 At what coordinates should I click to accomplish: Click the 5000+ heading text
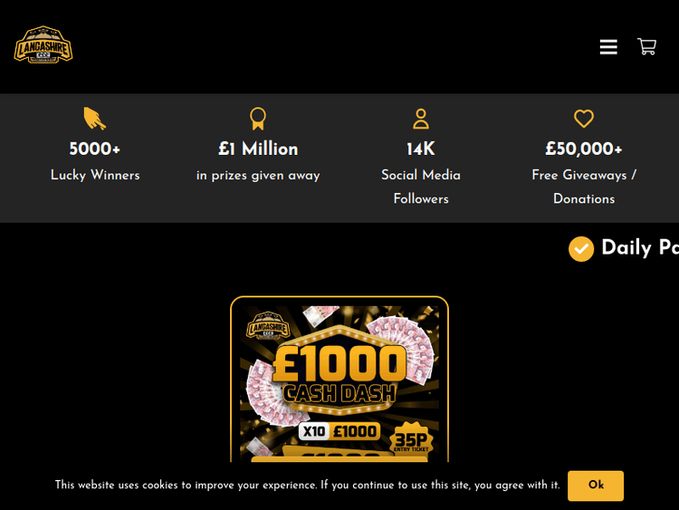point(94,149)
